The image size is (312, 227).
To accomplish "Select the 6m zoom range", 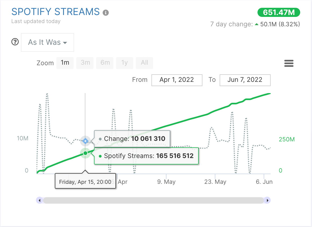I will coord(105,63).
